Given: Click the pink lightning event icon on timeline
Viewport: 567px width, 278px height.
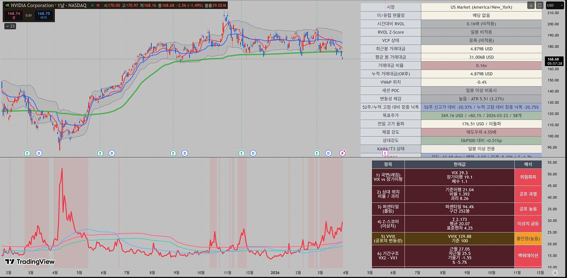Looking at the screenshot, I should click(x=342, y=153).
